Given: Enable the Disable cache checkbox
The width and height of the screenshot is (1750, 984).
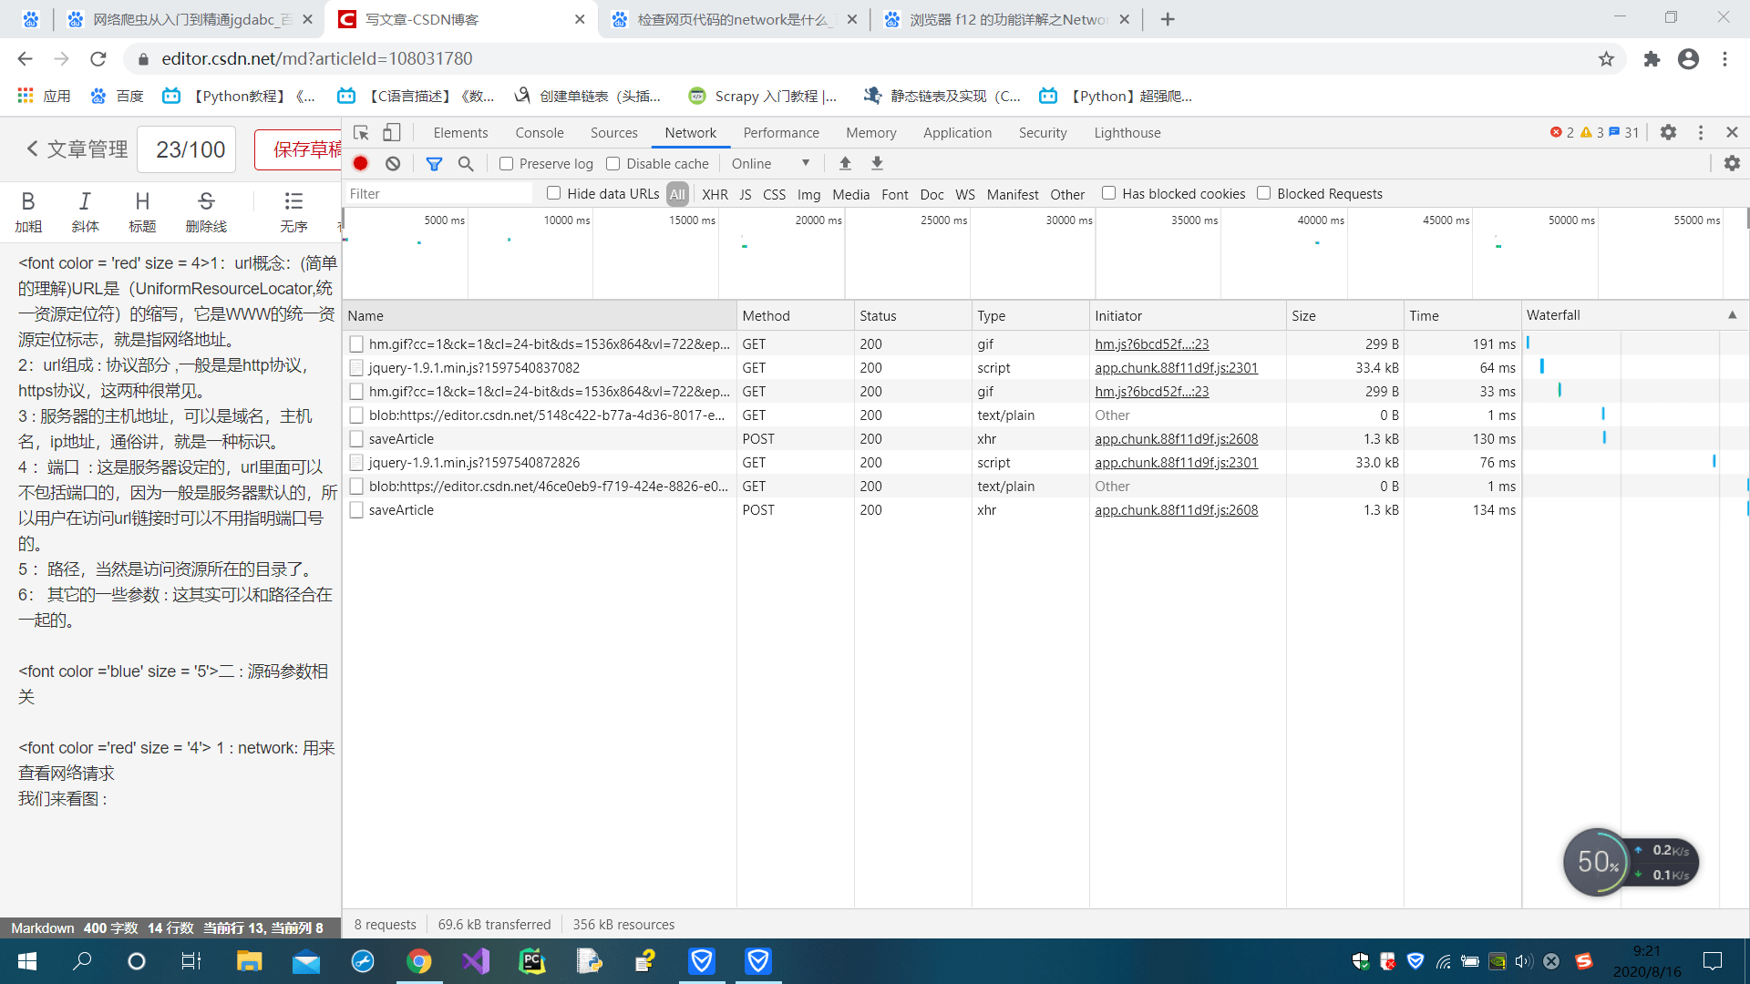Looking at the screenshot, I should click(615, 162).
